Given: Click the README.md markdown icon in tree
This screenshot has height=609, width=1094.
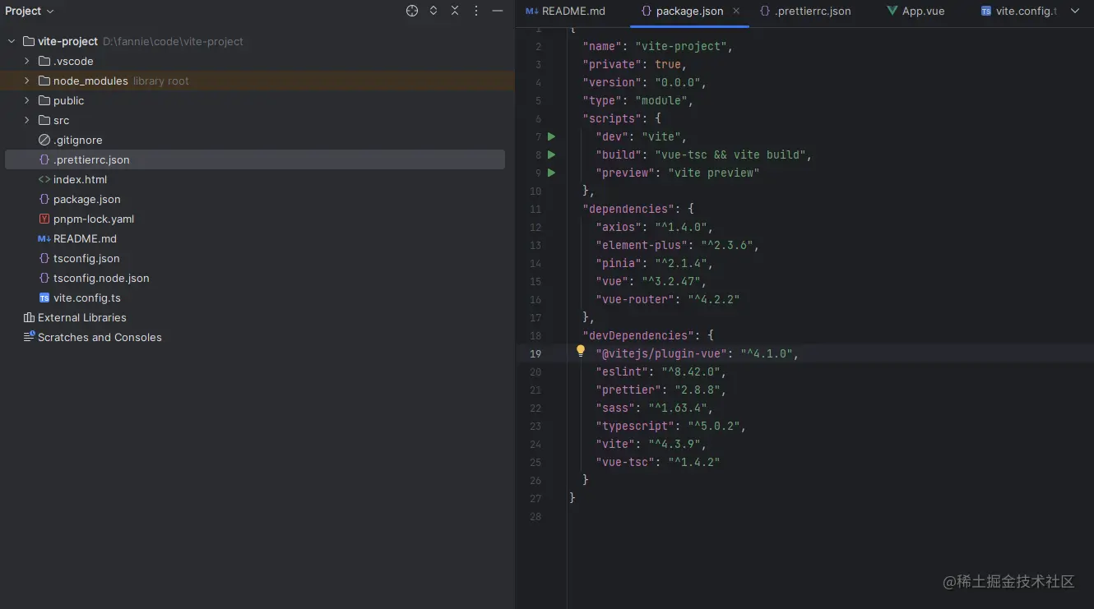Looking at the screenshot, I should tap(44, 238).
